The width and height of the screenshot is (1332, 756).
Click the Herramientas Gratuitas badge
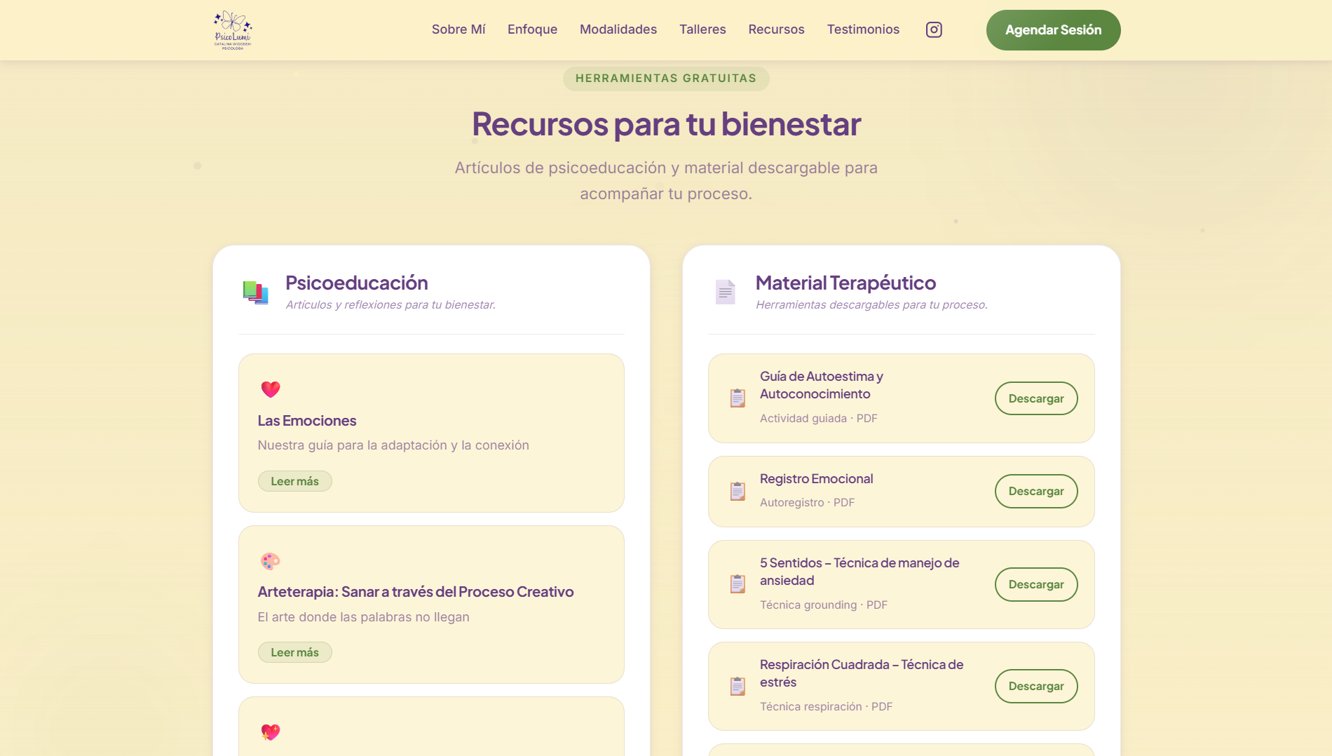666,79
